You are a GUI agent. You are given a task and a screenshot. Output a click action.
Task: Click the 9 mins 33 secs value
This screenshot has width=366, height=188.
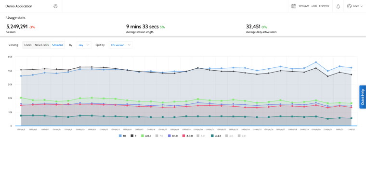click(143, 26)
